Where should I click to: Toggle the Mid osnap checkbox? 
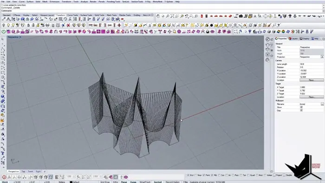(x=212, y=175)
